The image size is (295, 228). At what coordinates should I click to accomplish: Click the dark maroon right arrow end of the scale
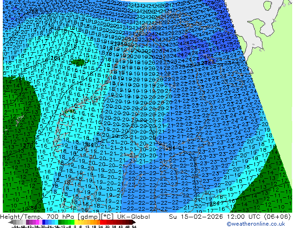[x=134, y=222]
